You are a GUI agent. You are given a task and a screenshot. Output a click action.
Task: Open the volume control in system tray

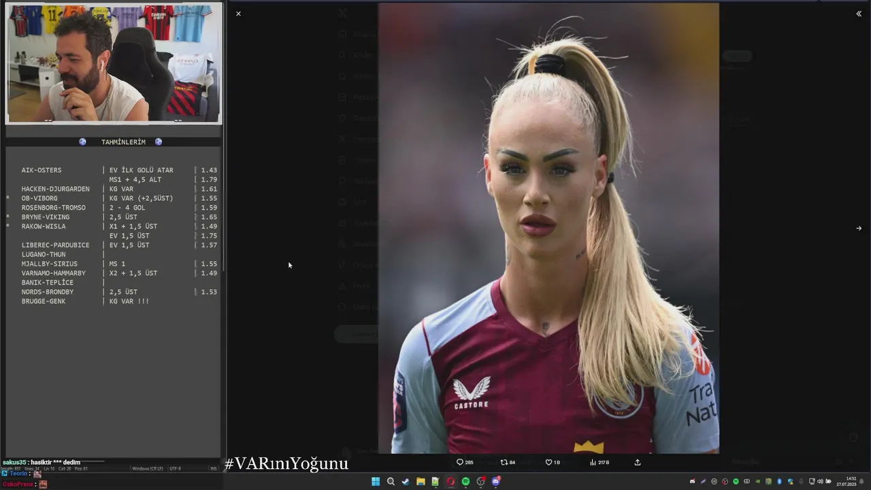pos(820,481)
